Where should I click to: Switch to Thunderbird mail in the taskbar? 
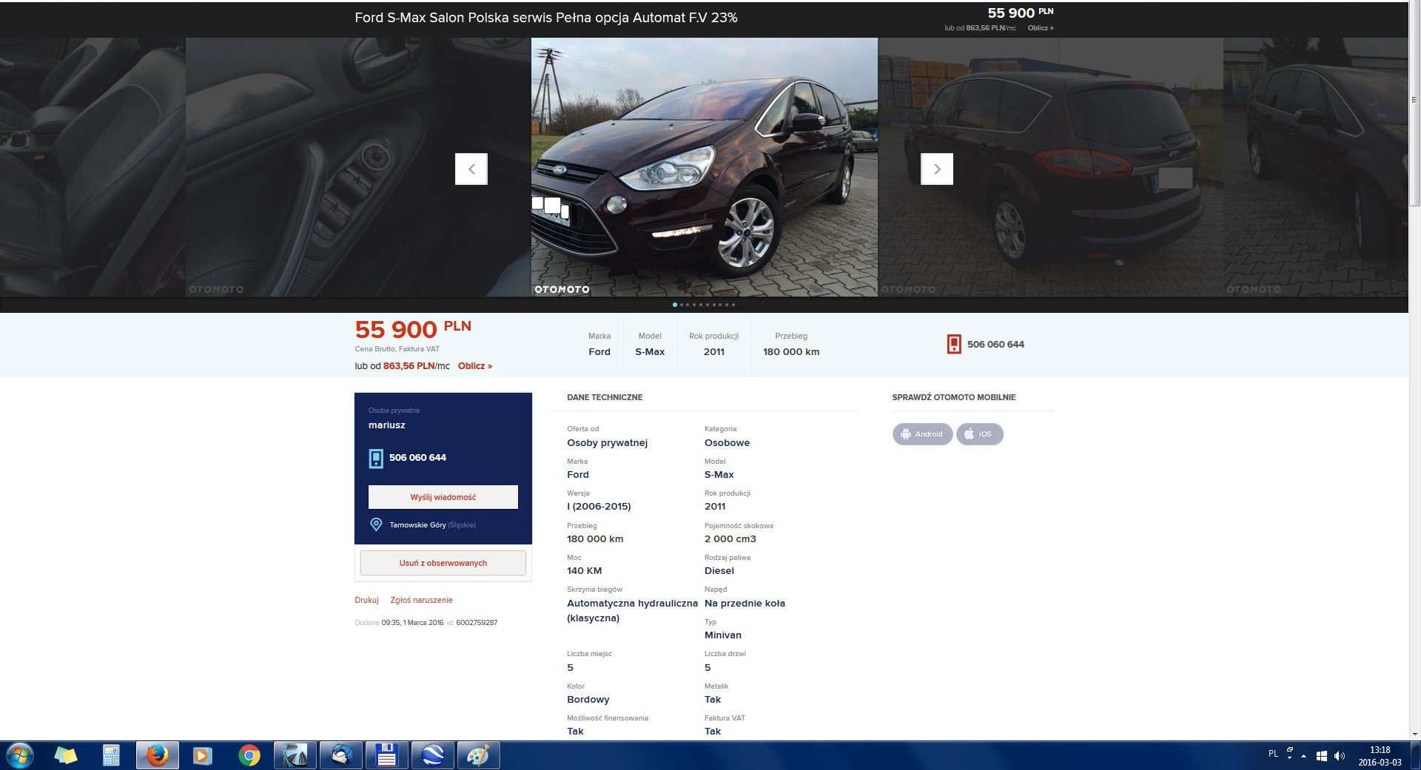(340, 756)
